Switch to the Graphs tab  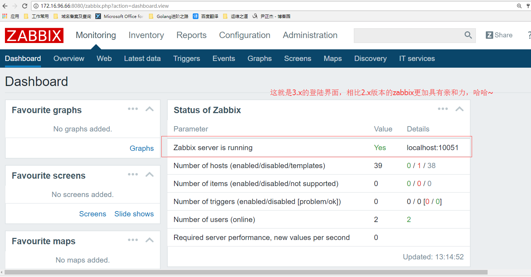point(259,59)
